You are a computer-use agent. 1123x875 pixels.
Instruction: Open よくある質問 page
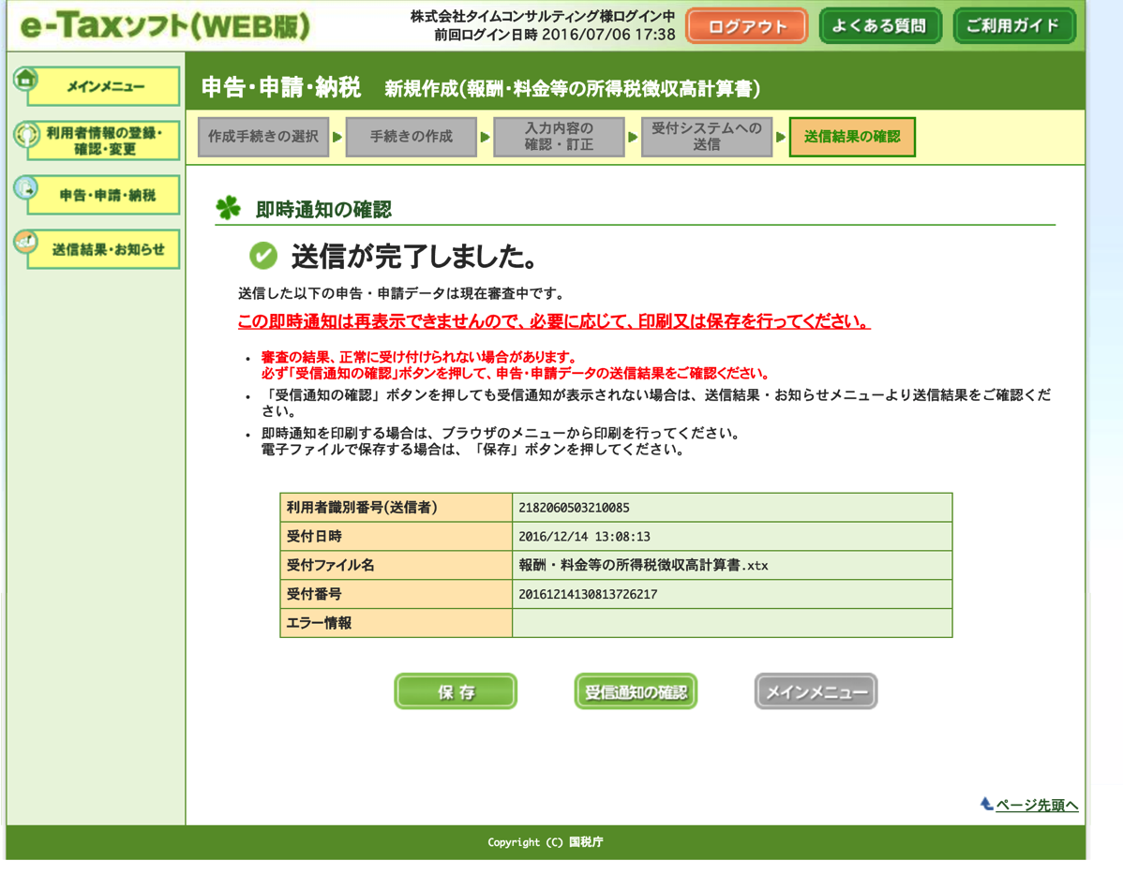tap(879, 26)
